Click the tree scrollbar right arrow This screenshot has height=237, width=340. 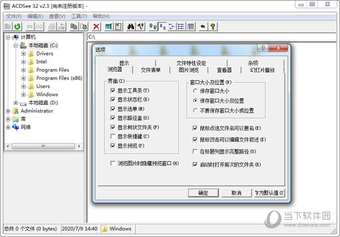click(79, 146)
